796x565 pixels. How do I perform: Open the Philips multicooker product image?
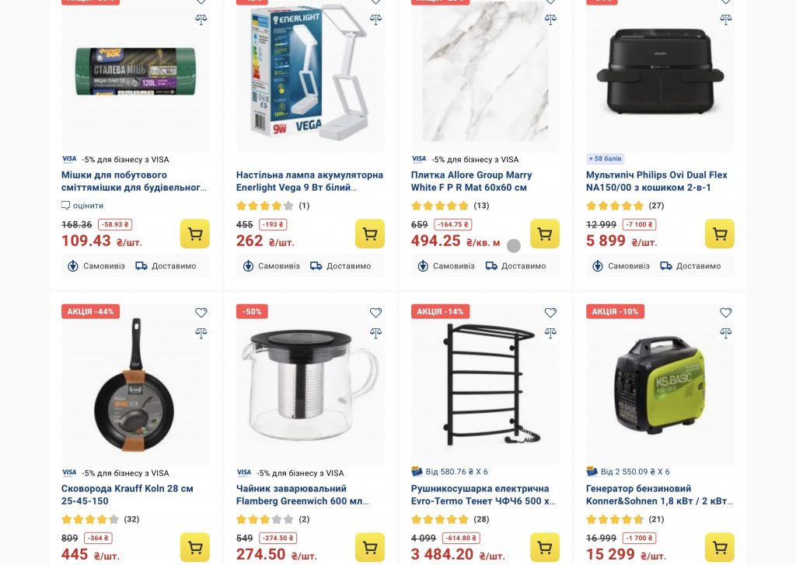coord(660,76)
